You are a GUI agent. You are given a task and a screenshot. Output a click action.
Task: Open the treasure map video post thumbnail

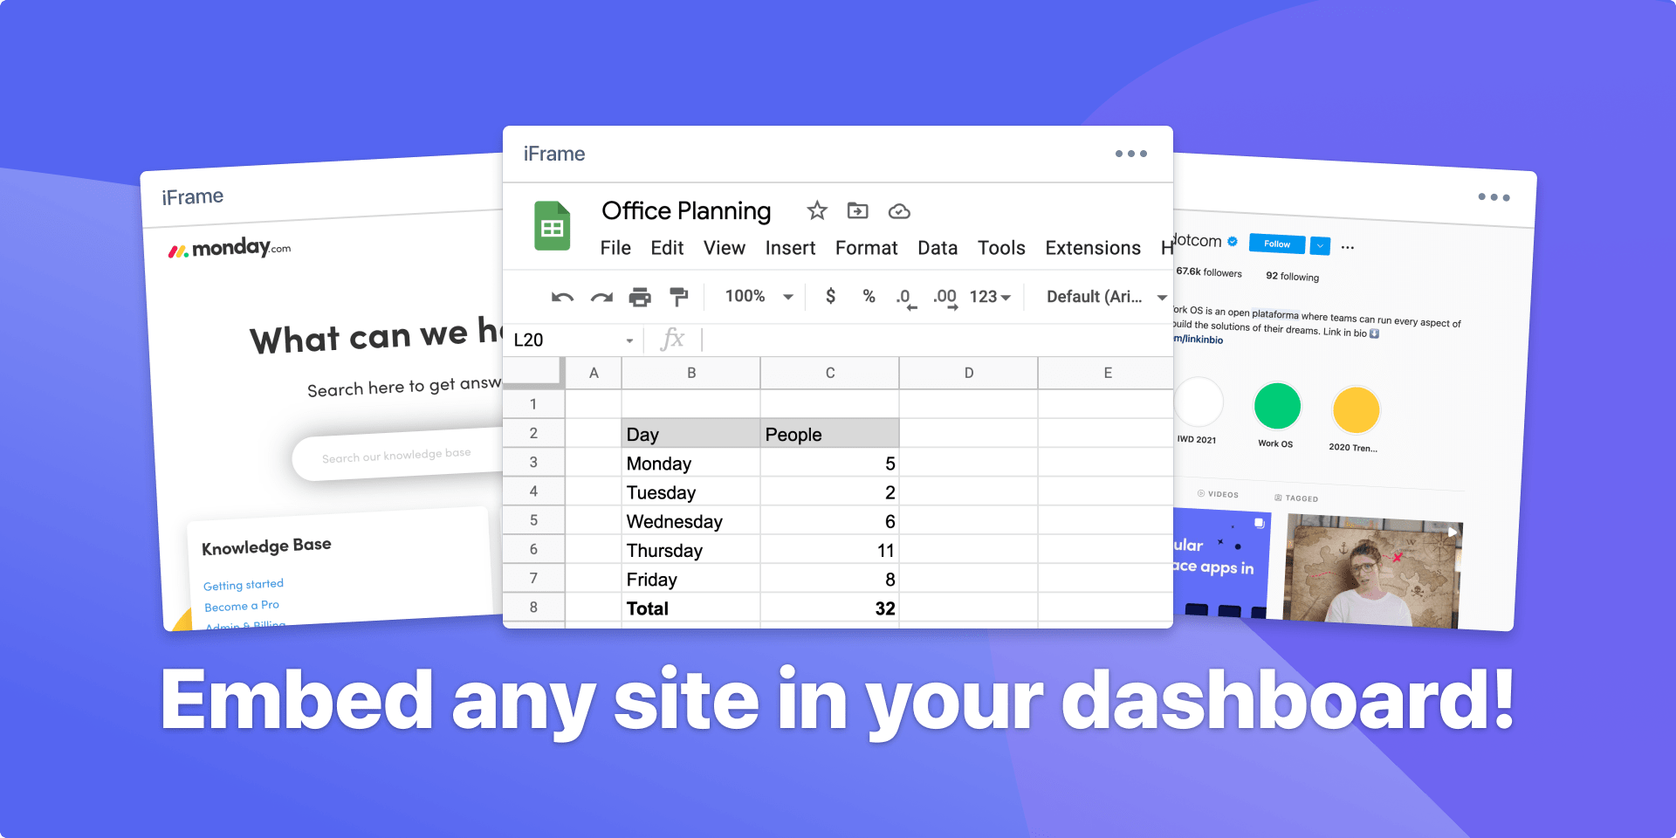pyautogui.click(x=1372, y=571)
